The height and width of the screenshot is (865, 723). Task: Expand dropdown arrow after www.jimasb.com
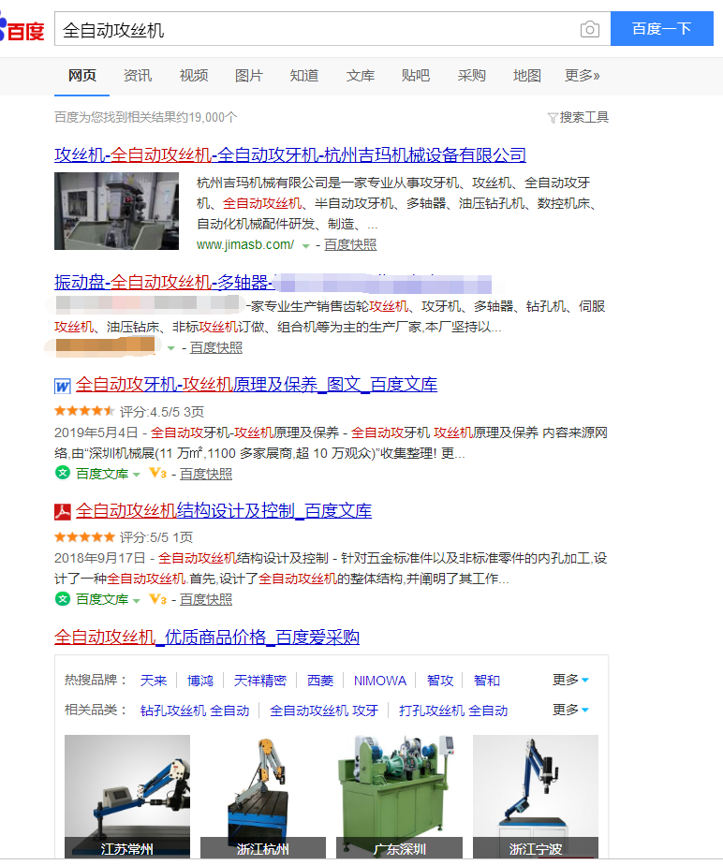(x=305, y=246)
